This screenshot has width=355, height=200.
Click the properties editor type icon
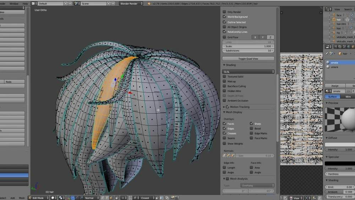coord(328,47)
